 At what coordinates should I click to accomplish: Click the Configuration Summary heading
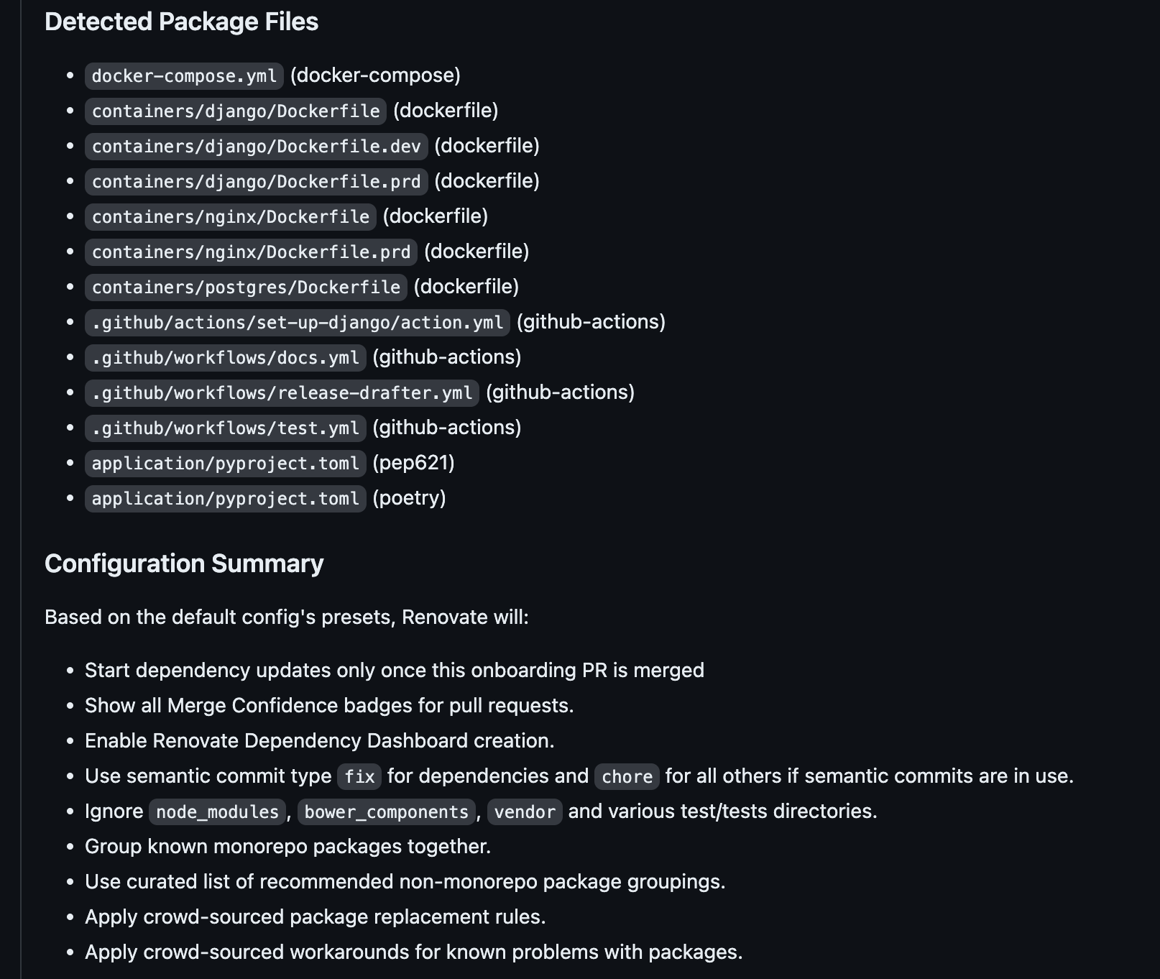point(184,564)
